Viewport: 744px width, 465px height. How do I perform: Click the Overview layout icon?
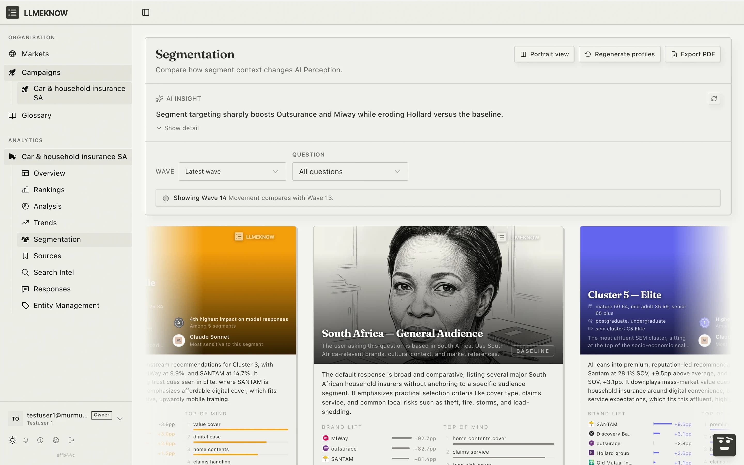tap(25, 173)
